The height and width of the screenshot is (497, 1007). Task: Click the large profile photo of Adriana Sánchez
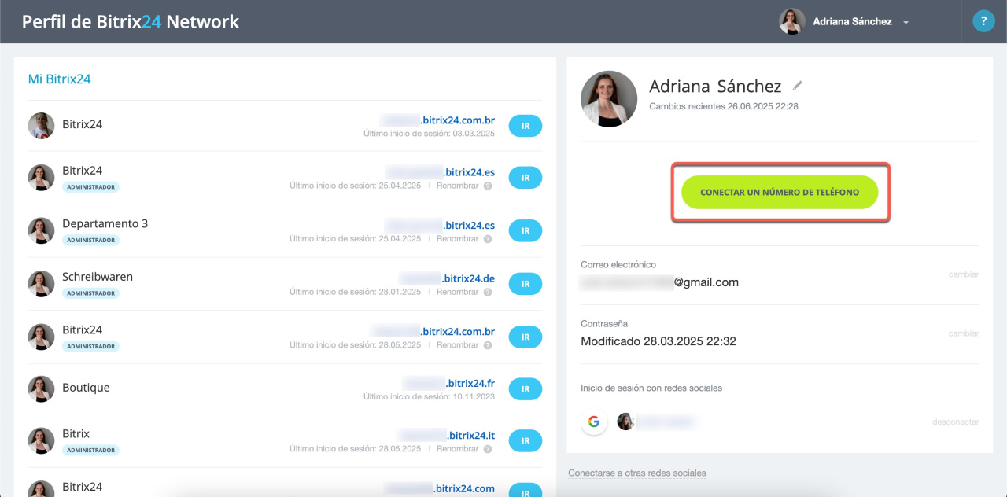pos(609,99)
